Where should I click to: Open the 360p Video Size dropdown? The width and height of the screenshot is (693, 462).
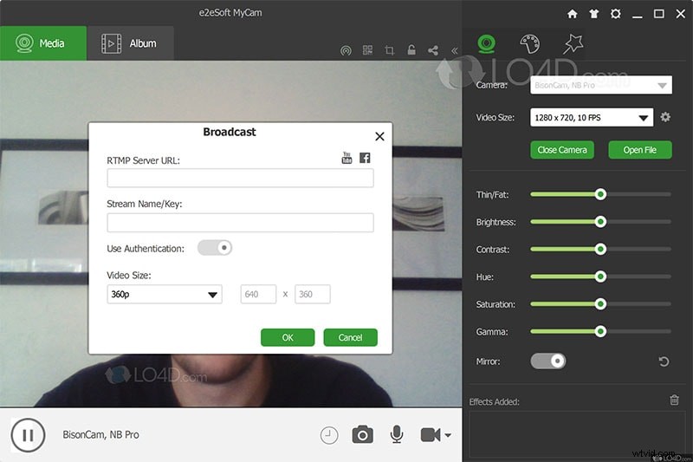pos(165,294)
